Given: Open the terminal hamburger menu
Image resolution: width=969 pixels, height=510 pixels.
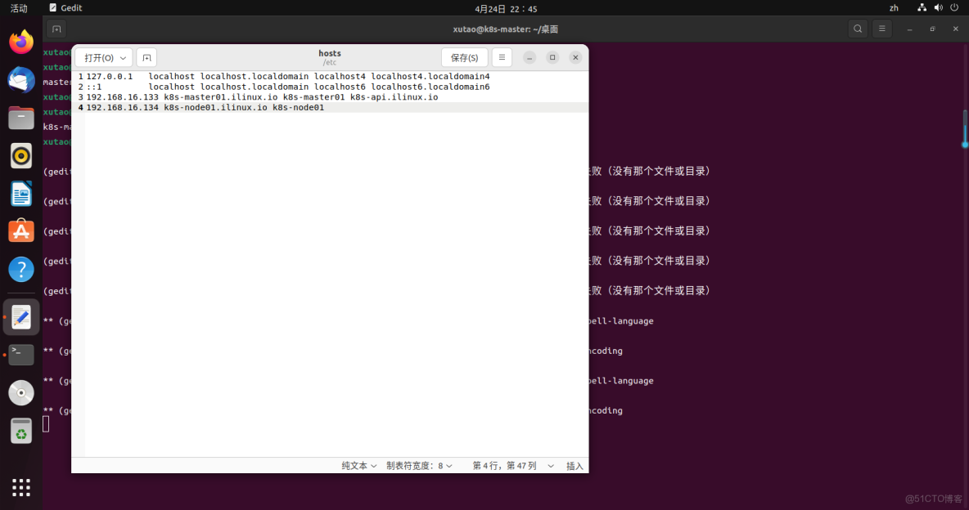Looking at the screenshot, I should point(882,29).
